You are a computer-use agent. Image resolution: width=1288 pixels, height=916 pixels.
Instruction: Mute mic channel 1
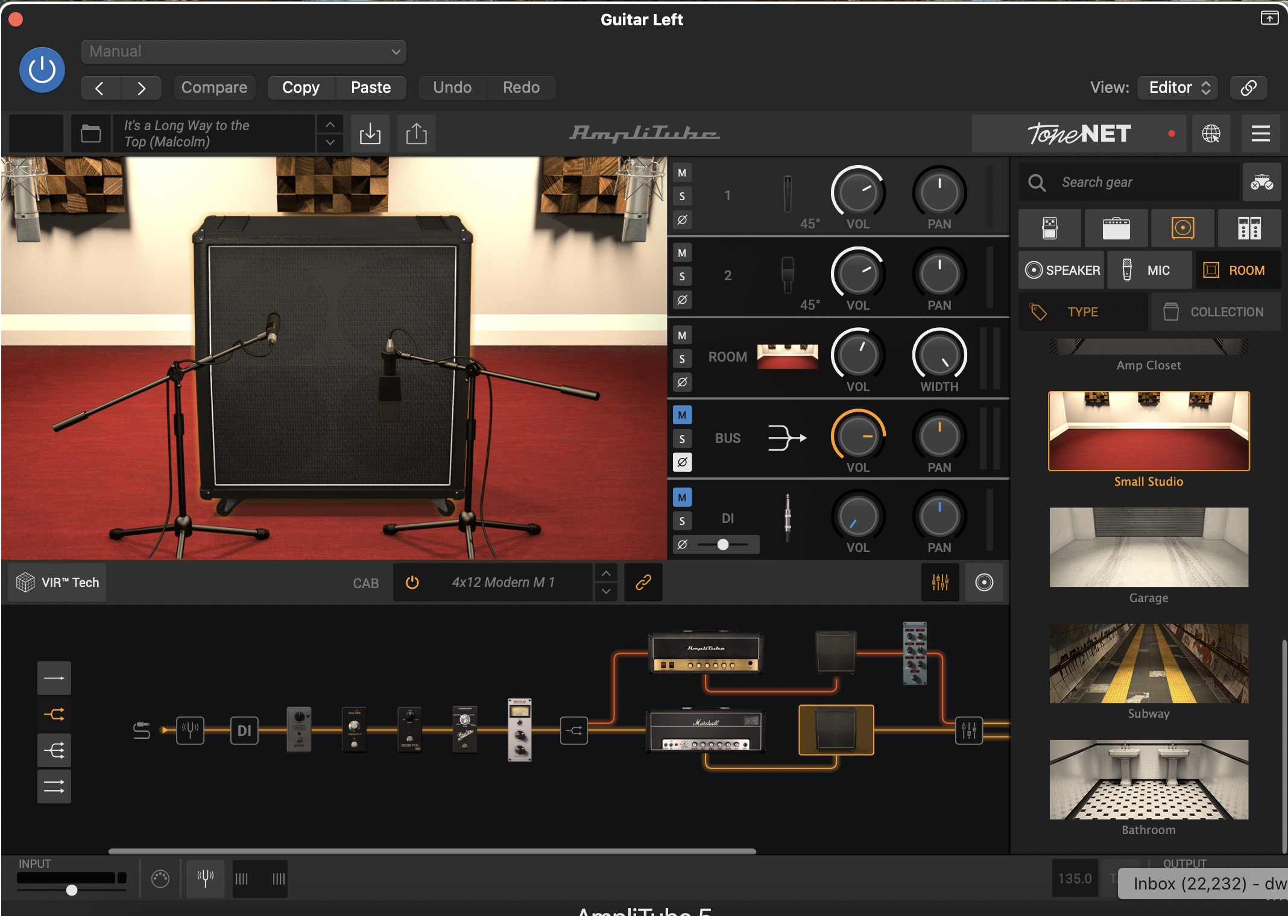coord(682,173)
